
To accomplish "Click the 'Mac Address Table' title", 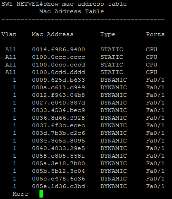I will 71,11.
